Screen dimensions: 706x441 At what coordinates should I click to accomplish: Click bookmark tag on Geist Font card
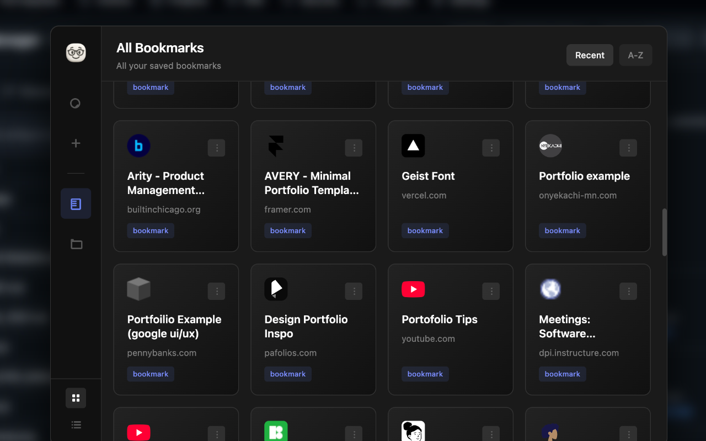[x=425, y=230]
